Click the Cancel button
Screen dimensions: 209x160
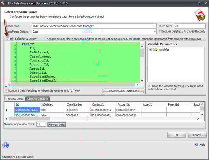coord(197,135)
